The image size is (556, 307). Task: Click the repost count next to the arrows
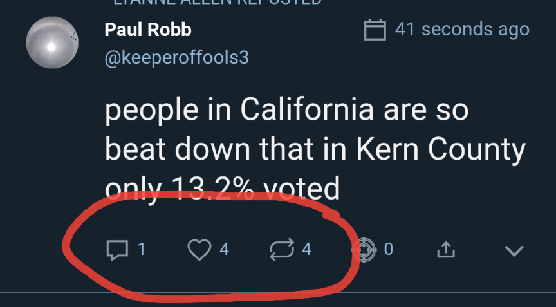[307, 249]
